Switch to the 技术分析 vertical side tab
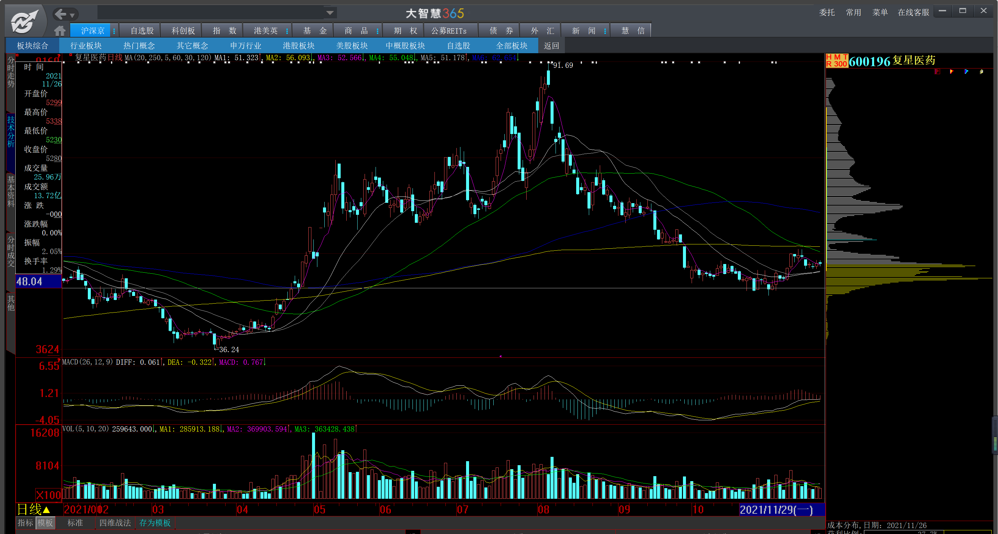 click(x=11, y=132)
